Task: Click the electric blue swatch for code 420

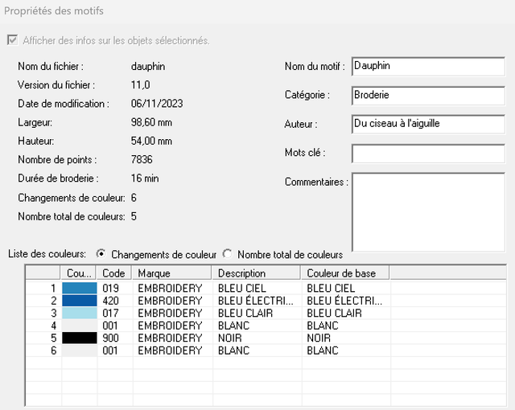Action: pyautogui.click(x=79, y=301)
